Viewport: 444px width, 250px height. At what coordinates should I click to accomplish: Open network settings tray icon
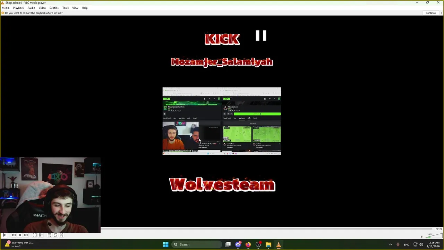pos(415,244)
